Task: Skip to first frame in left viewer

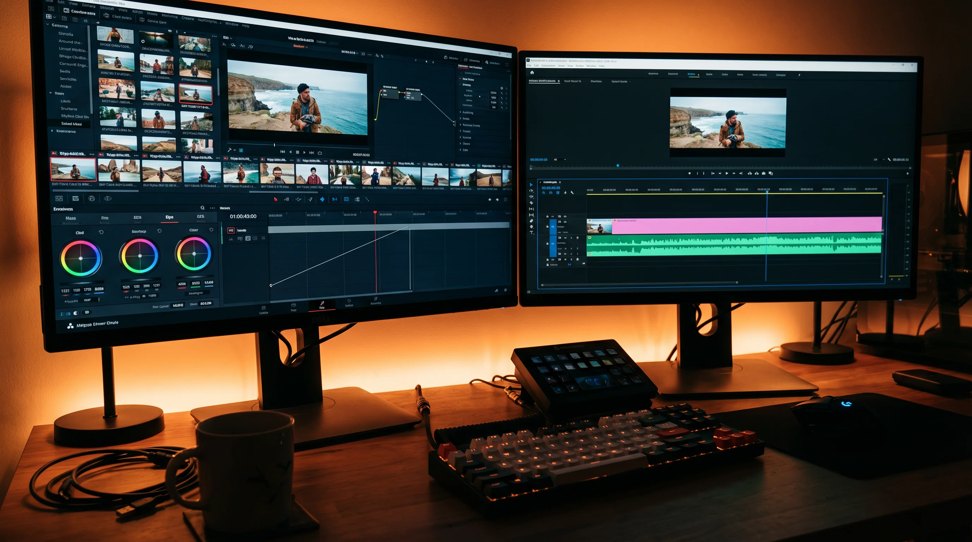Action: tap(282, 151)
